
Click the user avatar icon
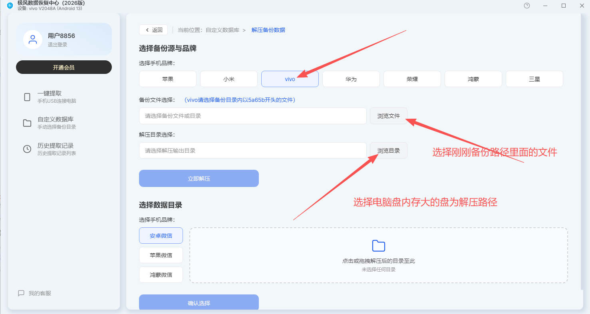pyautogui.click(x=33, y=40)
